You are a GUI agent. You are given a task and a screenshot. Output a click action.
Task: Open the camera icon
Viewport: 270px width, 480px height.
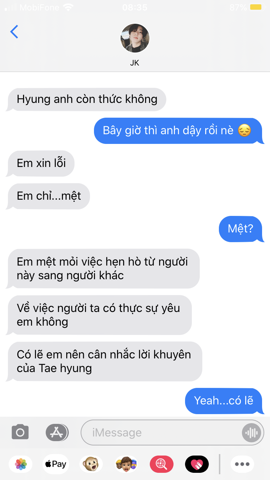[x=20, y=432]
